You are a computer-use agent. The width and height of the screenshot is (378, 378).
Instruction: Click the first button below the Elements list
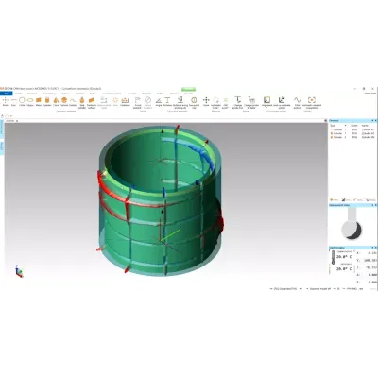[x=335, y=200]
